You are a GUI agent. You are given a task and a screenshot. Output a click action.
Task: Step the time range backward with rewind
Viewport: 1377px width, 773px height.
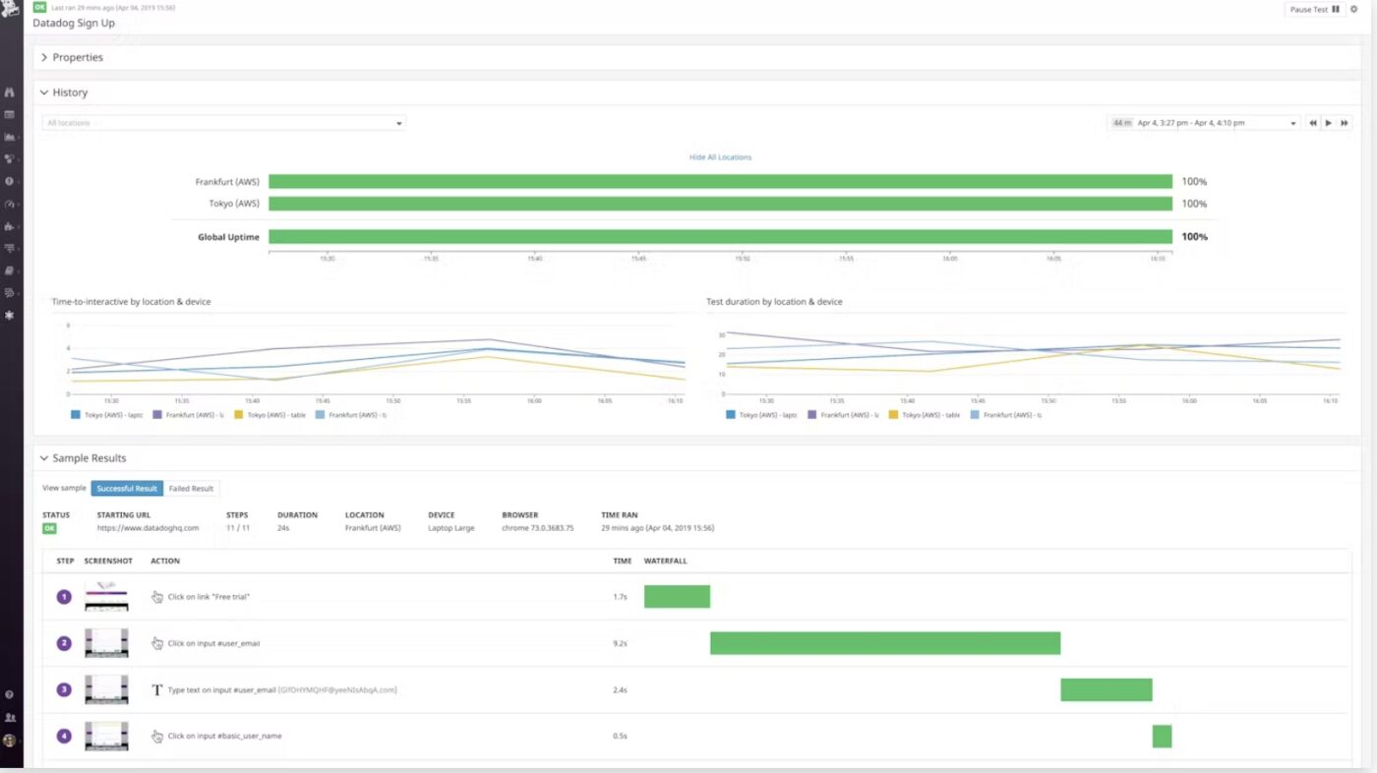(x=1312, y=123)
